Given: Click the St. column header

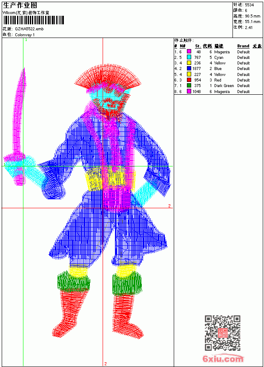Looking at the screenshot, I should (x=198, y=46).
